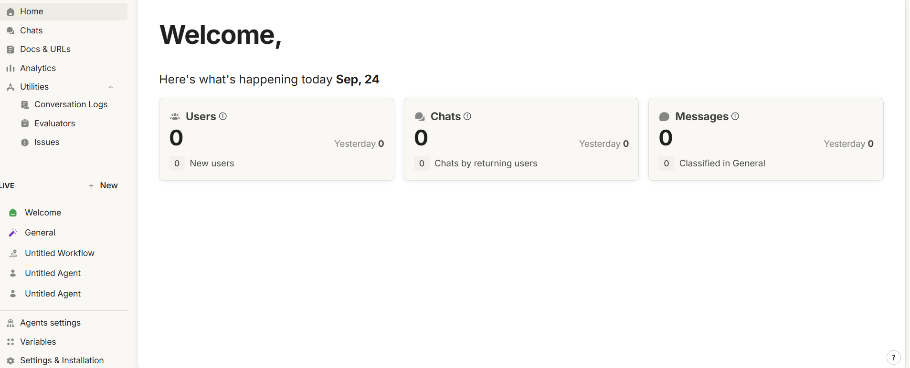Screen dimensions: 910x368
Task: Go to Home in sidebar
Action: click(32, 11)
